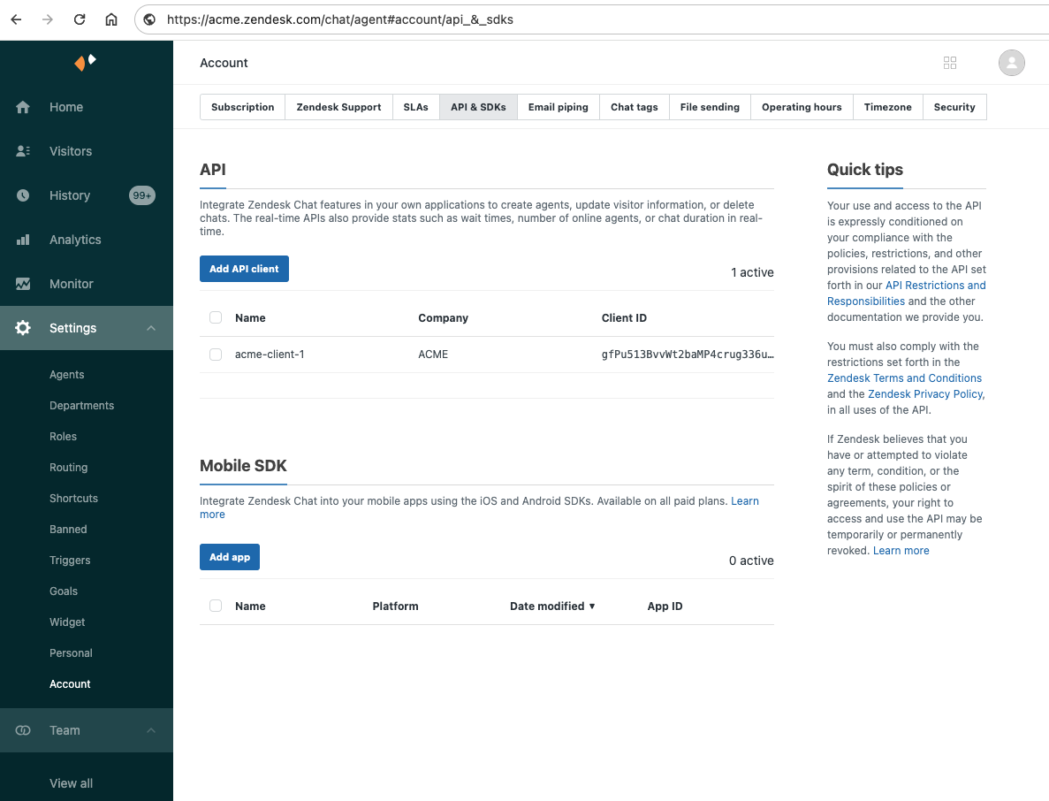This screenshot has height=801, width=1049.
Task: Click the Add API client button
Action: click(x=244, y=269)
